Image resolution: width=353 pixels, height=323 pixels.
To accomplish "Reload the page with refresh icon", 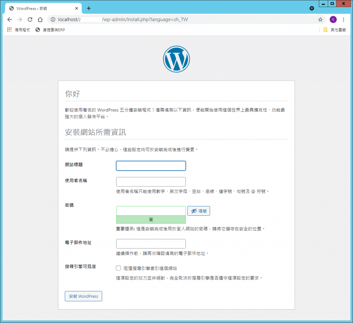I will coord(30,20).
